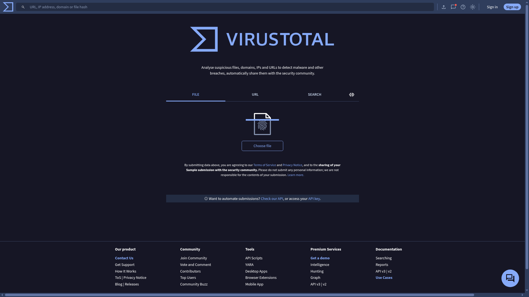Click ToS in footer

click(118, 278)
